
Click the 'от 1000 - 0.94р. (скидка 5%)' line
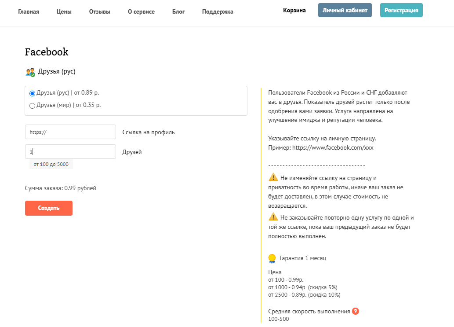coord(303,287)
